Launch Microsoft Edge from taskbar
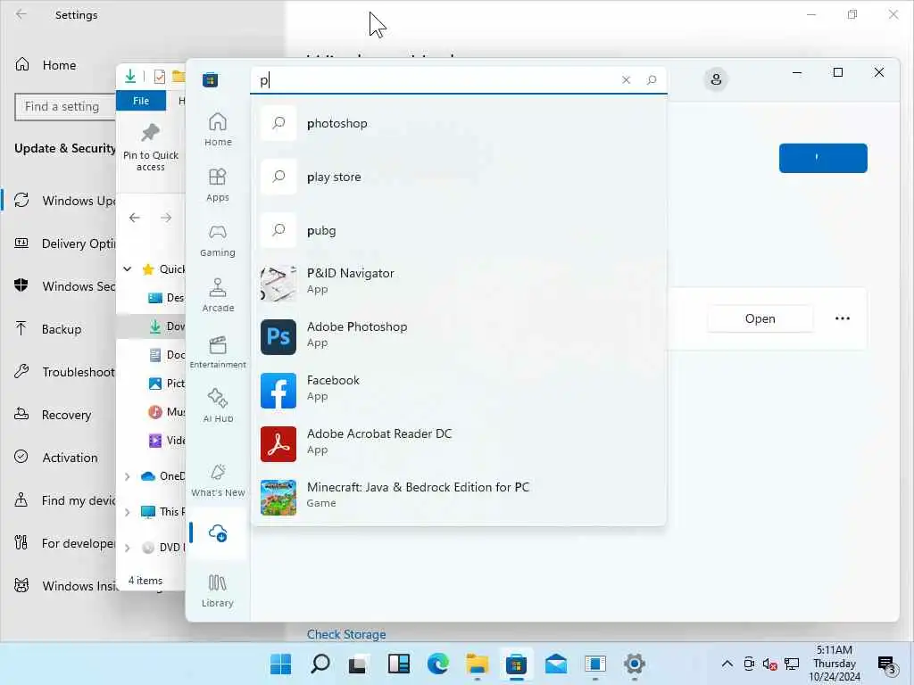914x685 pixels. pyautogui.click(x=437, y=664)
